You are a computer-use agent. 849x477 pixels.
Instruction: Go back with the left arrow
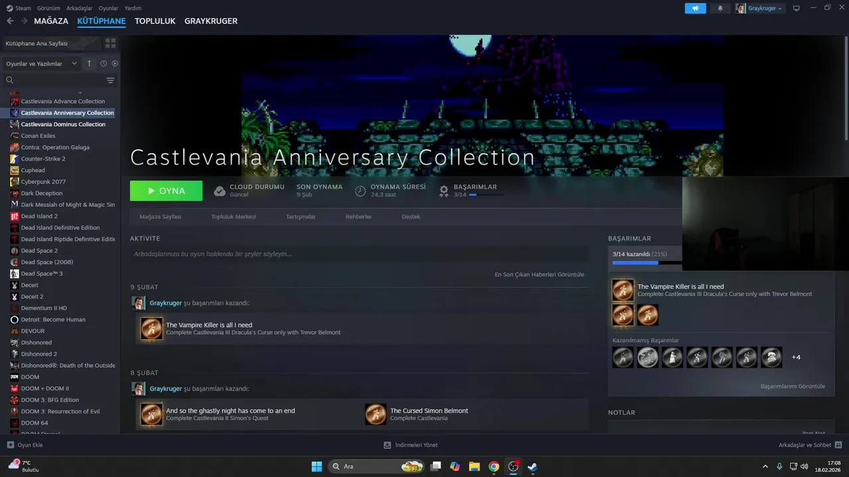click(x=10, y=21)
